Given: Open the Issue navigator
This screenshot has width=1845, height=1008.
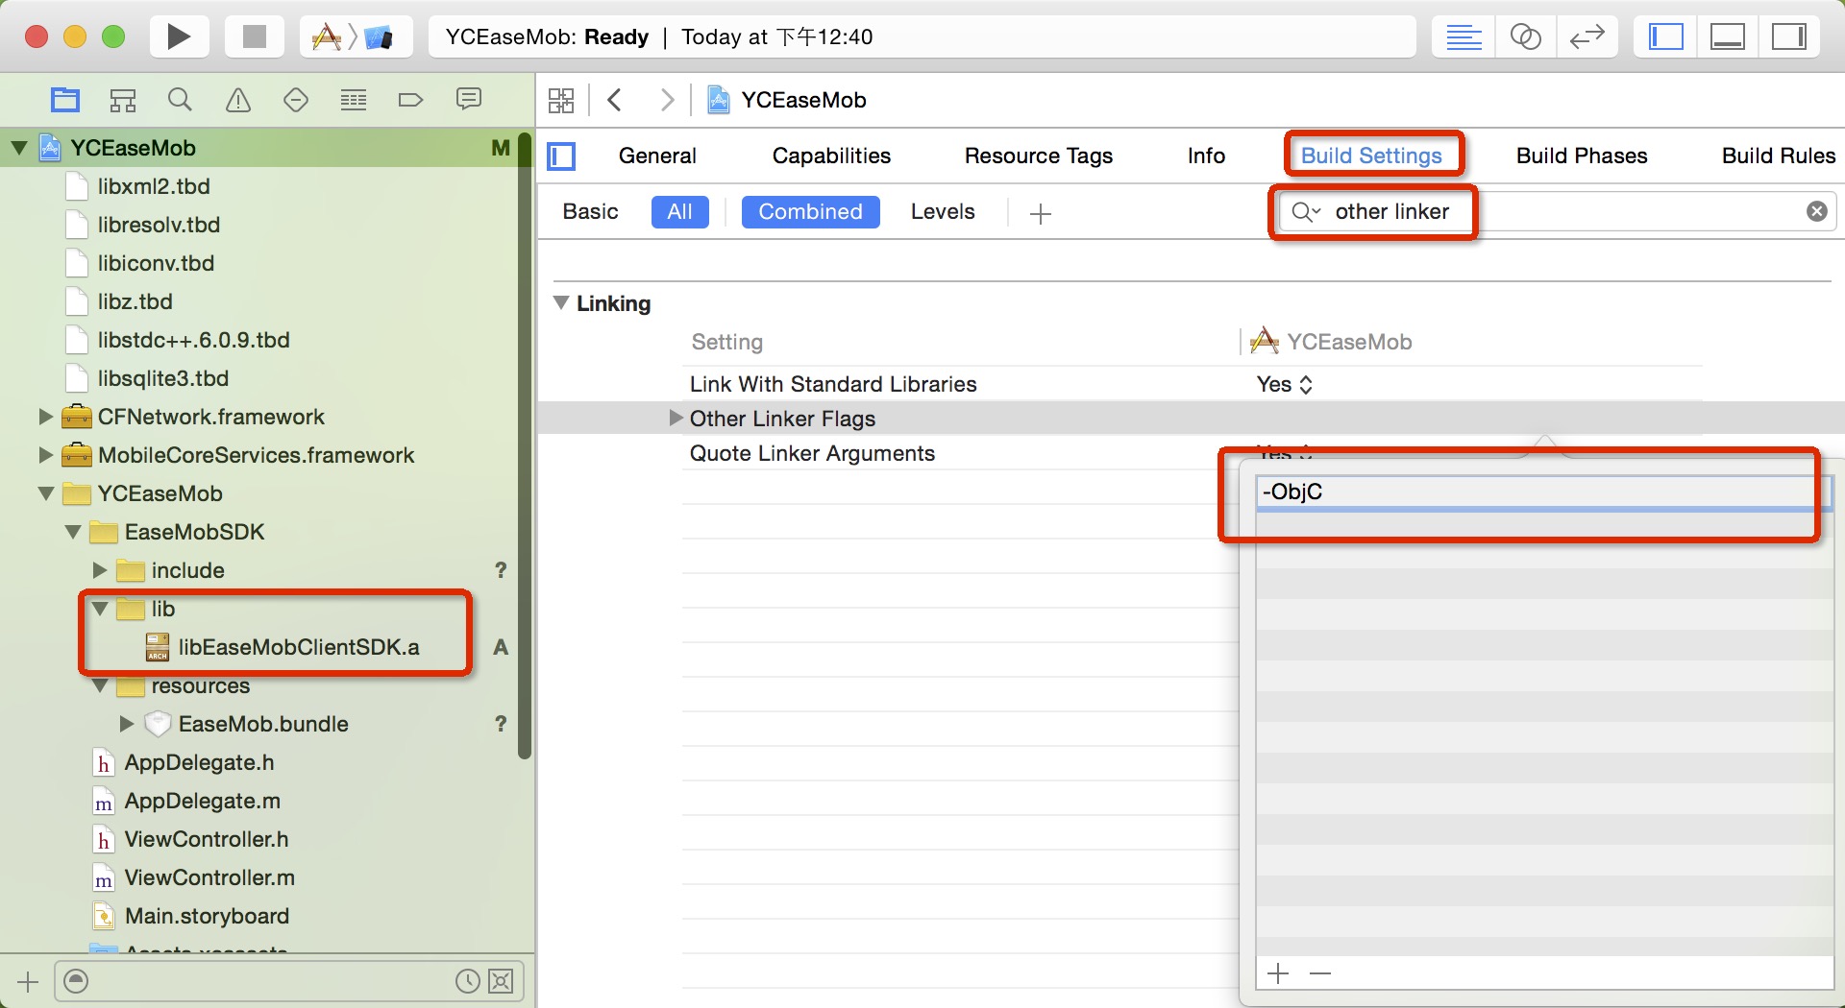Looking at the screenshot, I should click(x=238, y=100).
